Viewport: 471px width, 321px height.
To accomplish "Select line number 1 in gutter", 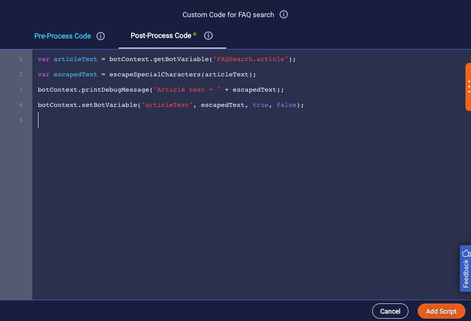I will pyautogui.click(x=21, y=59).
